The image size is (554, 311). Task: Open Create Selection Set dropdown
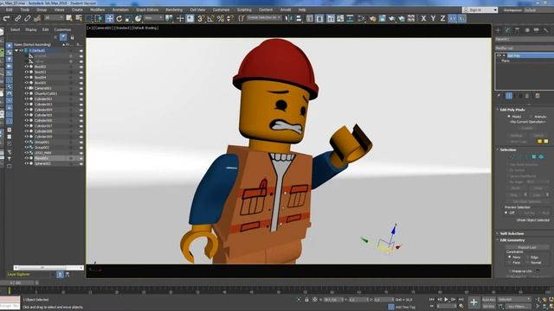263,17
